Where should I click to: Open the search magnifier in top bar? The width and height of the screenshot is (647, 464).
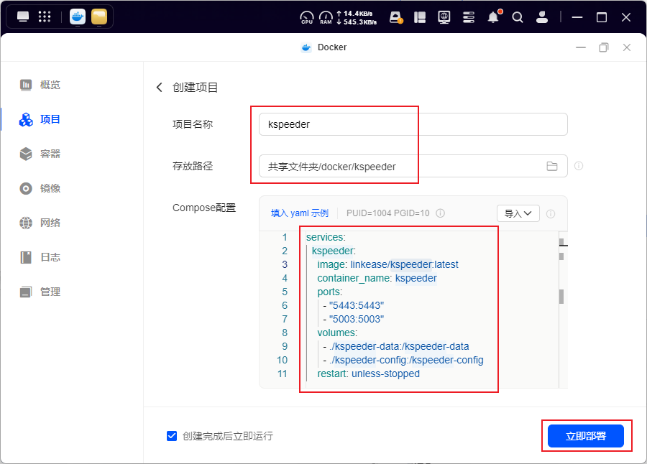(x=518, y=17)
